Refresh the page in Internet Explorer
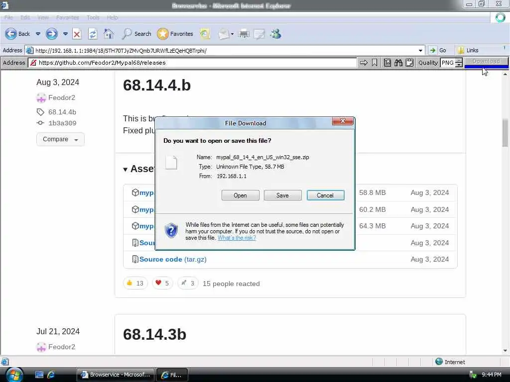The height and width of the screenshot is (382, 510). tap(93, 34)
